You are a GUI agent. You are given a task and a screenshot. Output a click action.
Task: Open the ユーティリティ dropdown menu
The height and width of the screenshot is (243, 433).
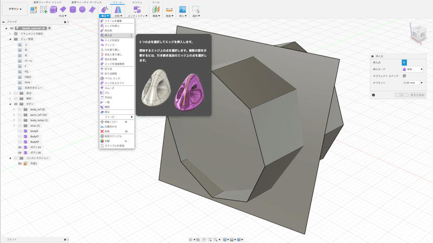pos(137,16)
